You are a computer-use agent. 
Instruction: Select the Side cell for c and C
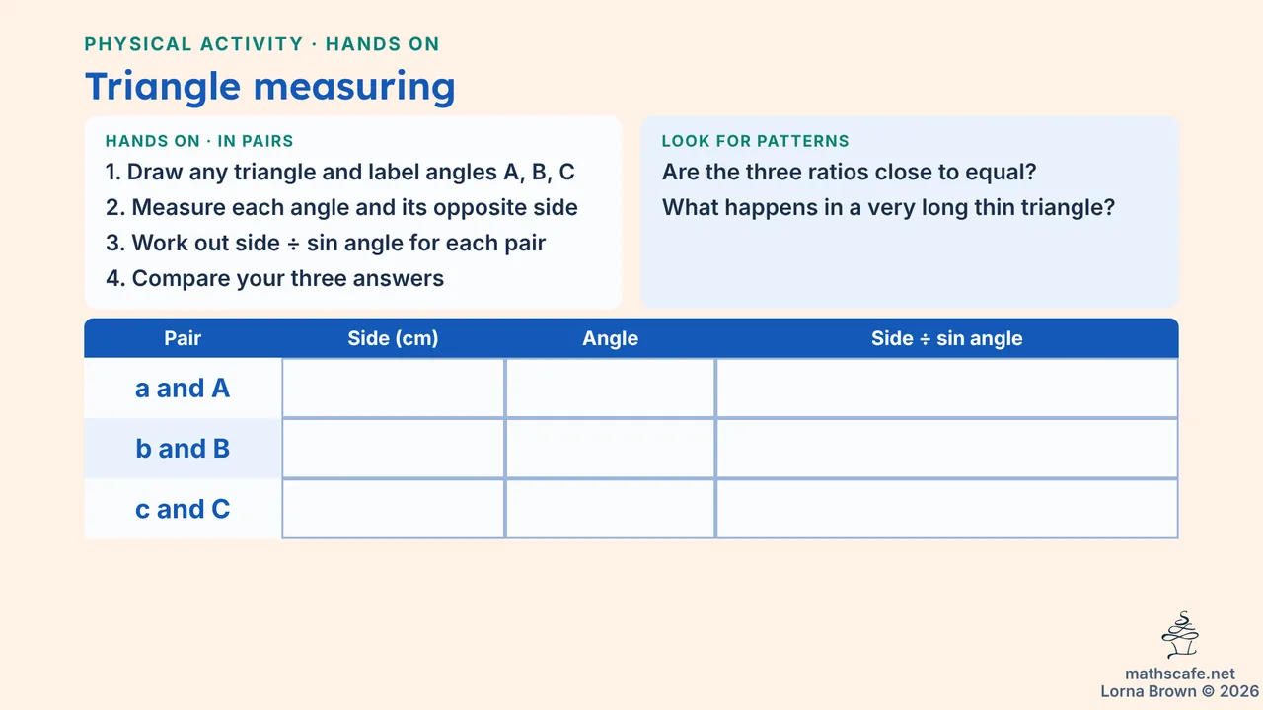394,509
